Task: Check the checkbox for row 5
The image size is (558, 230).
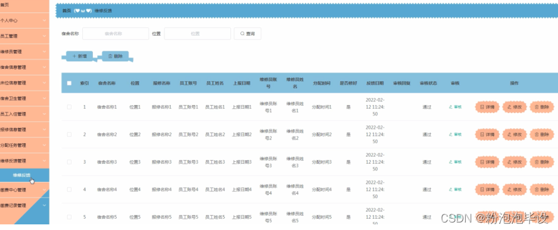Action: pos(69,217)
